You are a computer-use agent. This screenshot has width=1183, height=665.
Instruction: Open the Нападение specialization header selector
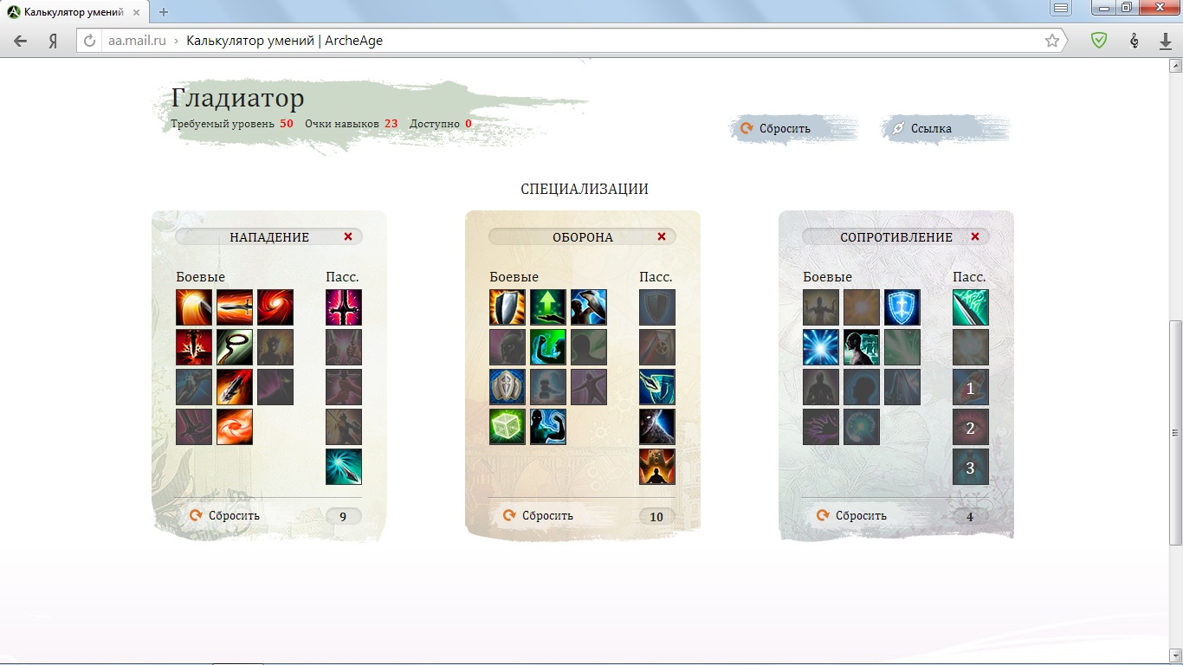click(269, 236)
